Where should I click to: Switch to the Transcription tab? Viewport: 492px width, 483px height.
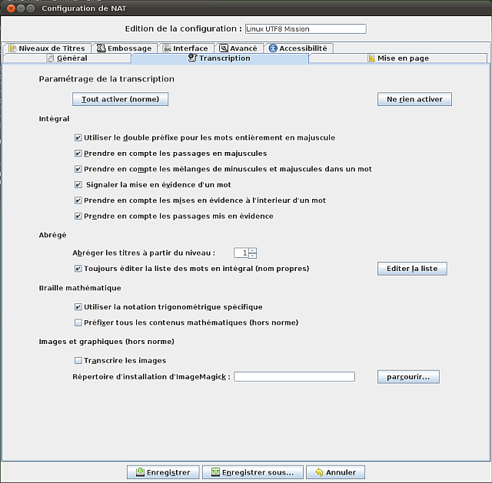coord(219,58)
